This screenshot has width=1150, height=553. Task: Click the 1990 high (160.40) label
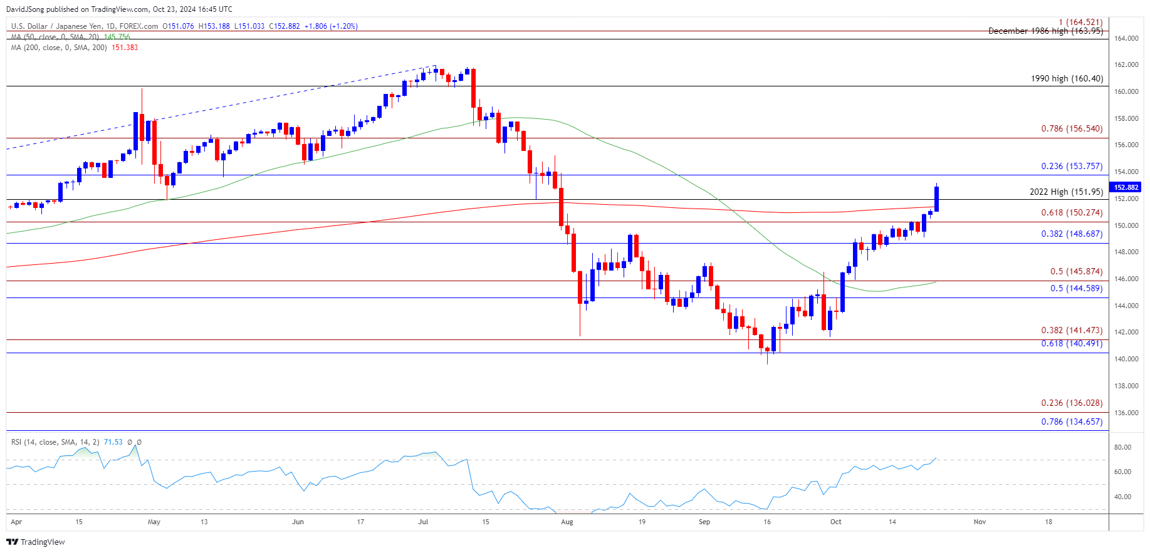pyautogui.click(x=1067, y=79)
